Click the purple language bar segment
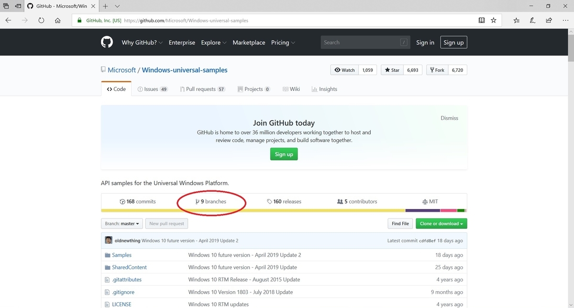 tap(423, 210)
